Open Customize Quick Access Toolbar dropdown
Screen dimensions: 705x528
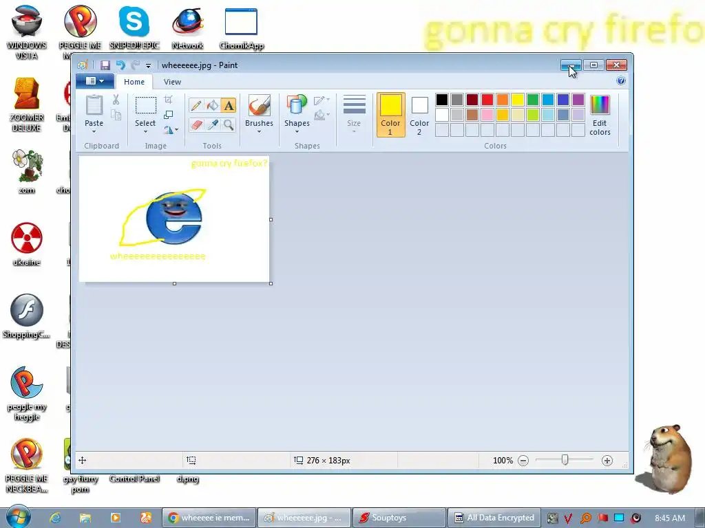click(149, 66)
